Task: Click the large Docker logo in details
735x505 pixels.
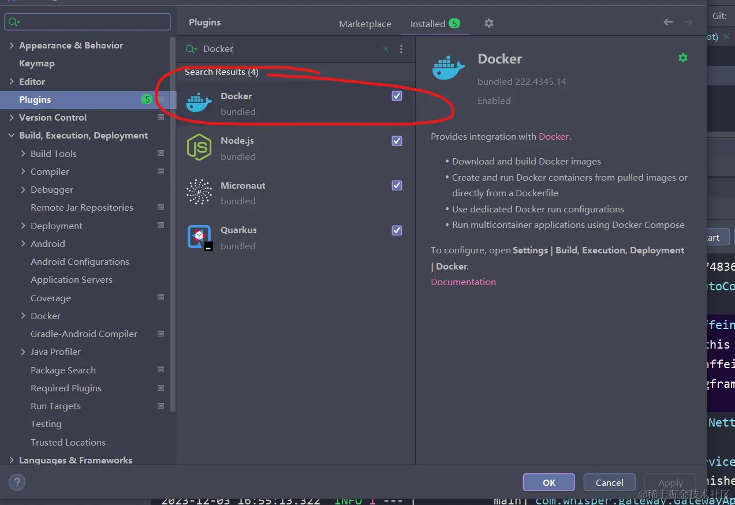Action: click(448, 68)
